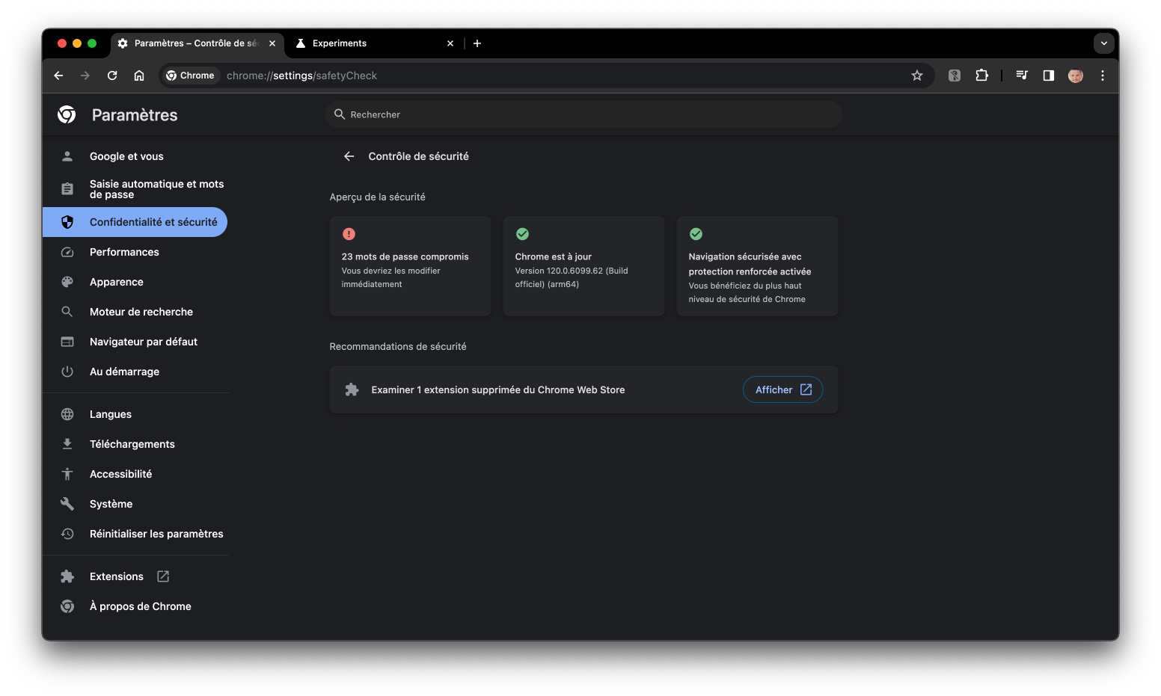
Task: Click the Recommandations de sécurité heading
Action: click(x=398, y=346)
